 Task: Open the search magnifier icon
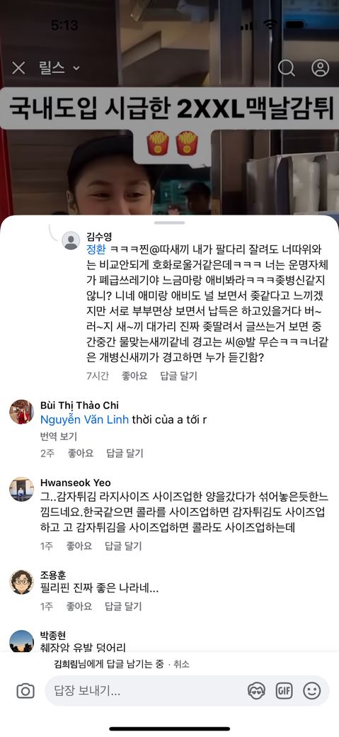(286, 68)
